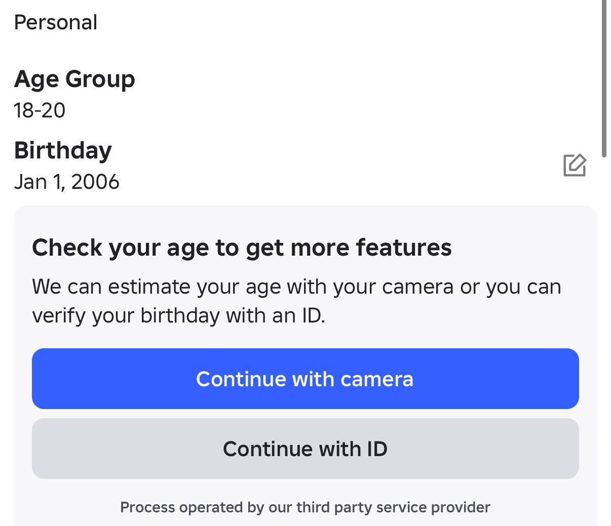
Task: Click the third party service provider notice
Action: coord(305,507)
